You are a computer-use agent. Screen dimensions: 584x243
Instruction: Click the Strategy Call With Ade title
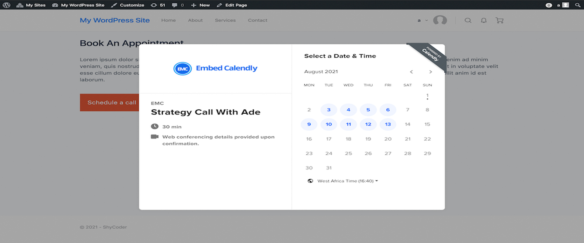(206, 112)
